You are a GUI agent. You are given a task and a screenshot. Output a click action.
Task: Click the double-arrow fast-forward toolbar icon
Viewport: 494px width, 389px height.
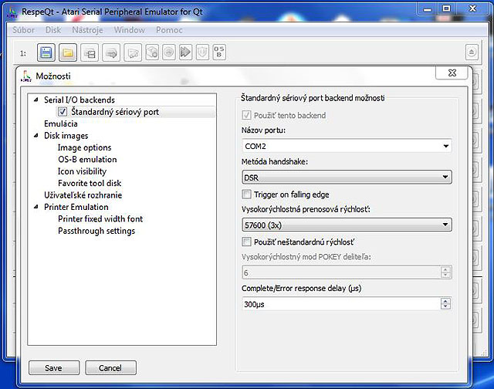185,52
